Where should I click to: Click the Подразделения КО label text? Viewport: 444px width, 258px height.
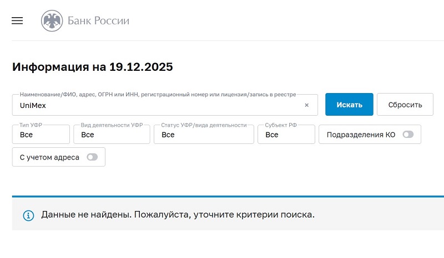point(361,135)
